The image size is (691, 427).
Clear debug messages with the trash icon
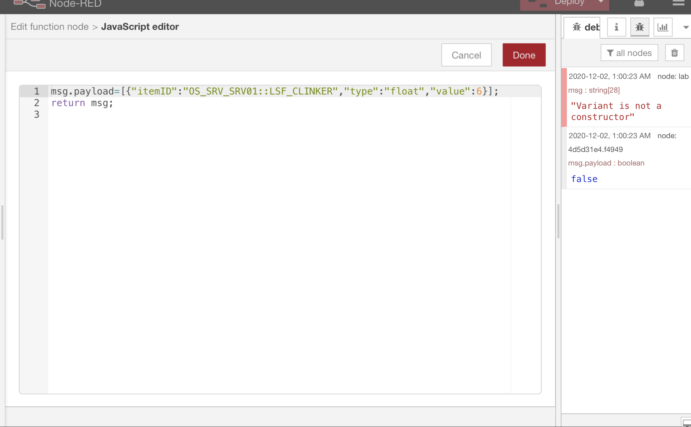674,53
